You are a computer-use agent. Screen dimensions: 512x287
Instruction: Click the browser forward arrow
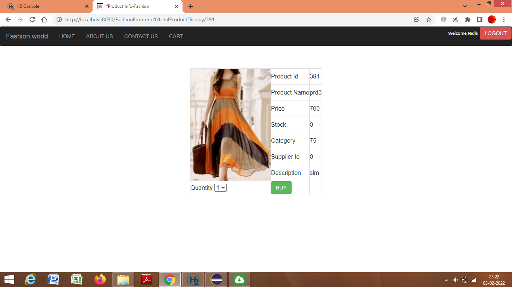(20, 19)
